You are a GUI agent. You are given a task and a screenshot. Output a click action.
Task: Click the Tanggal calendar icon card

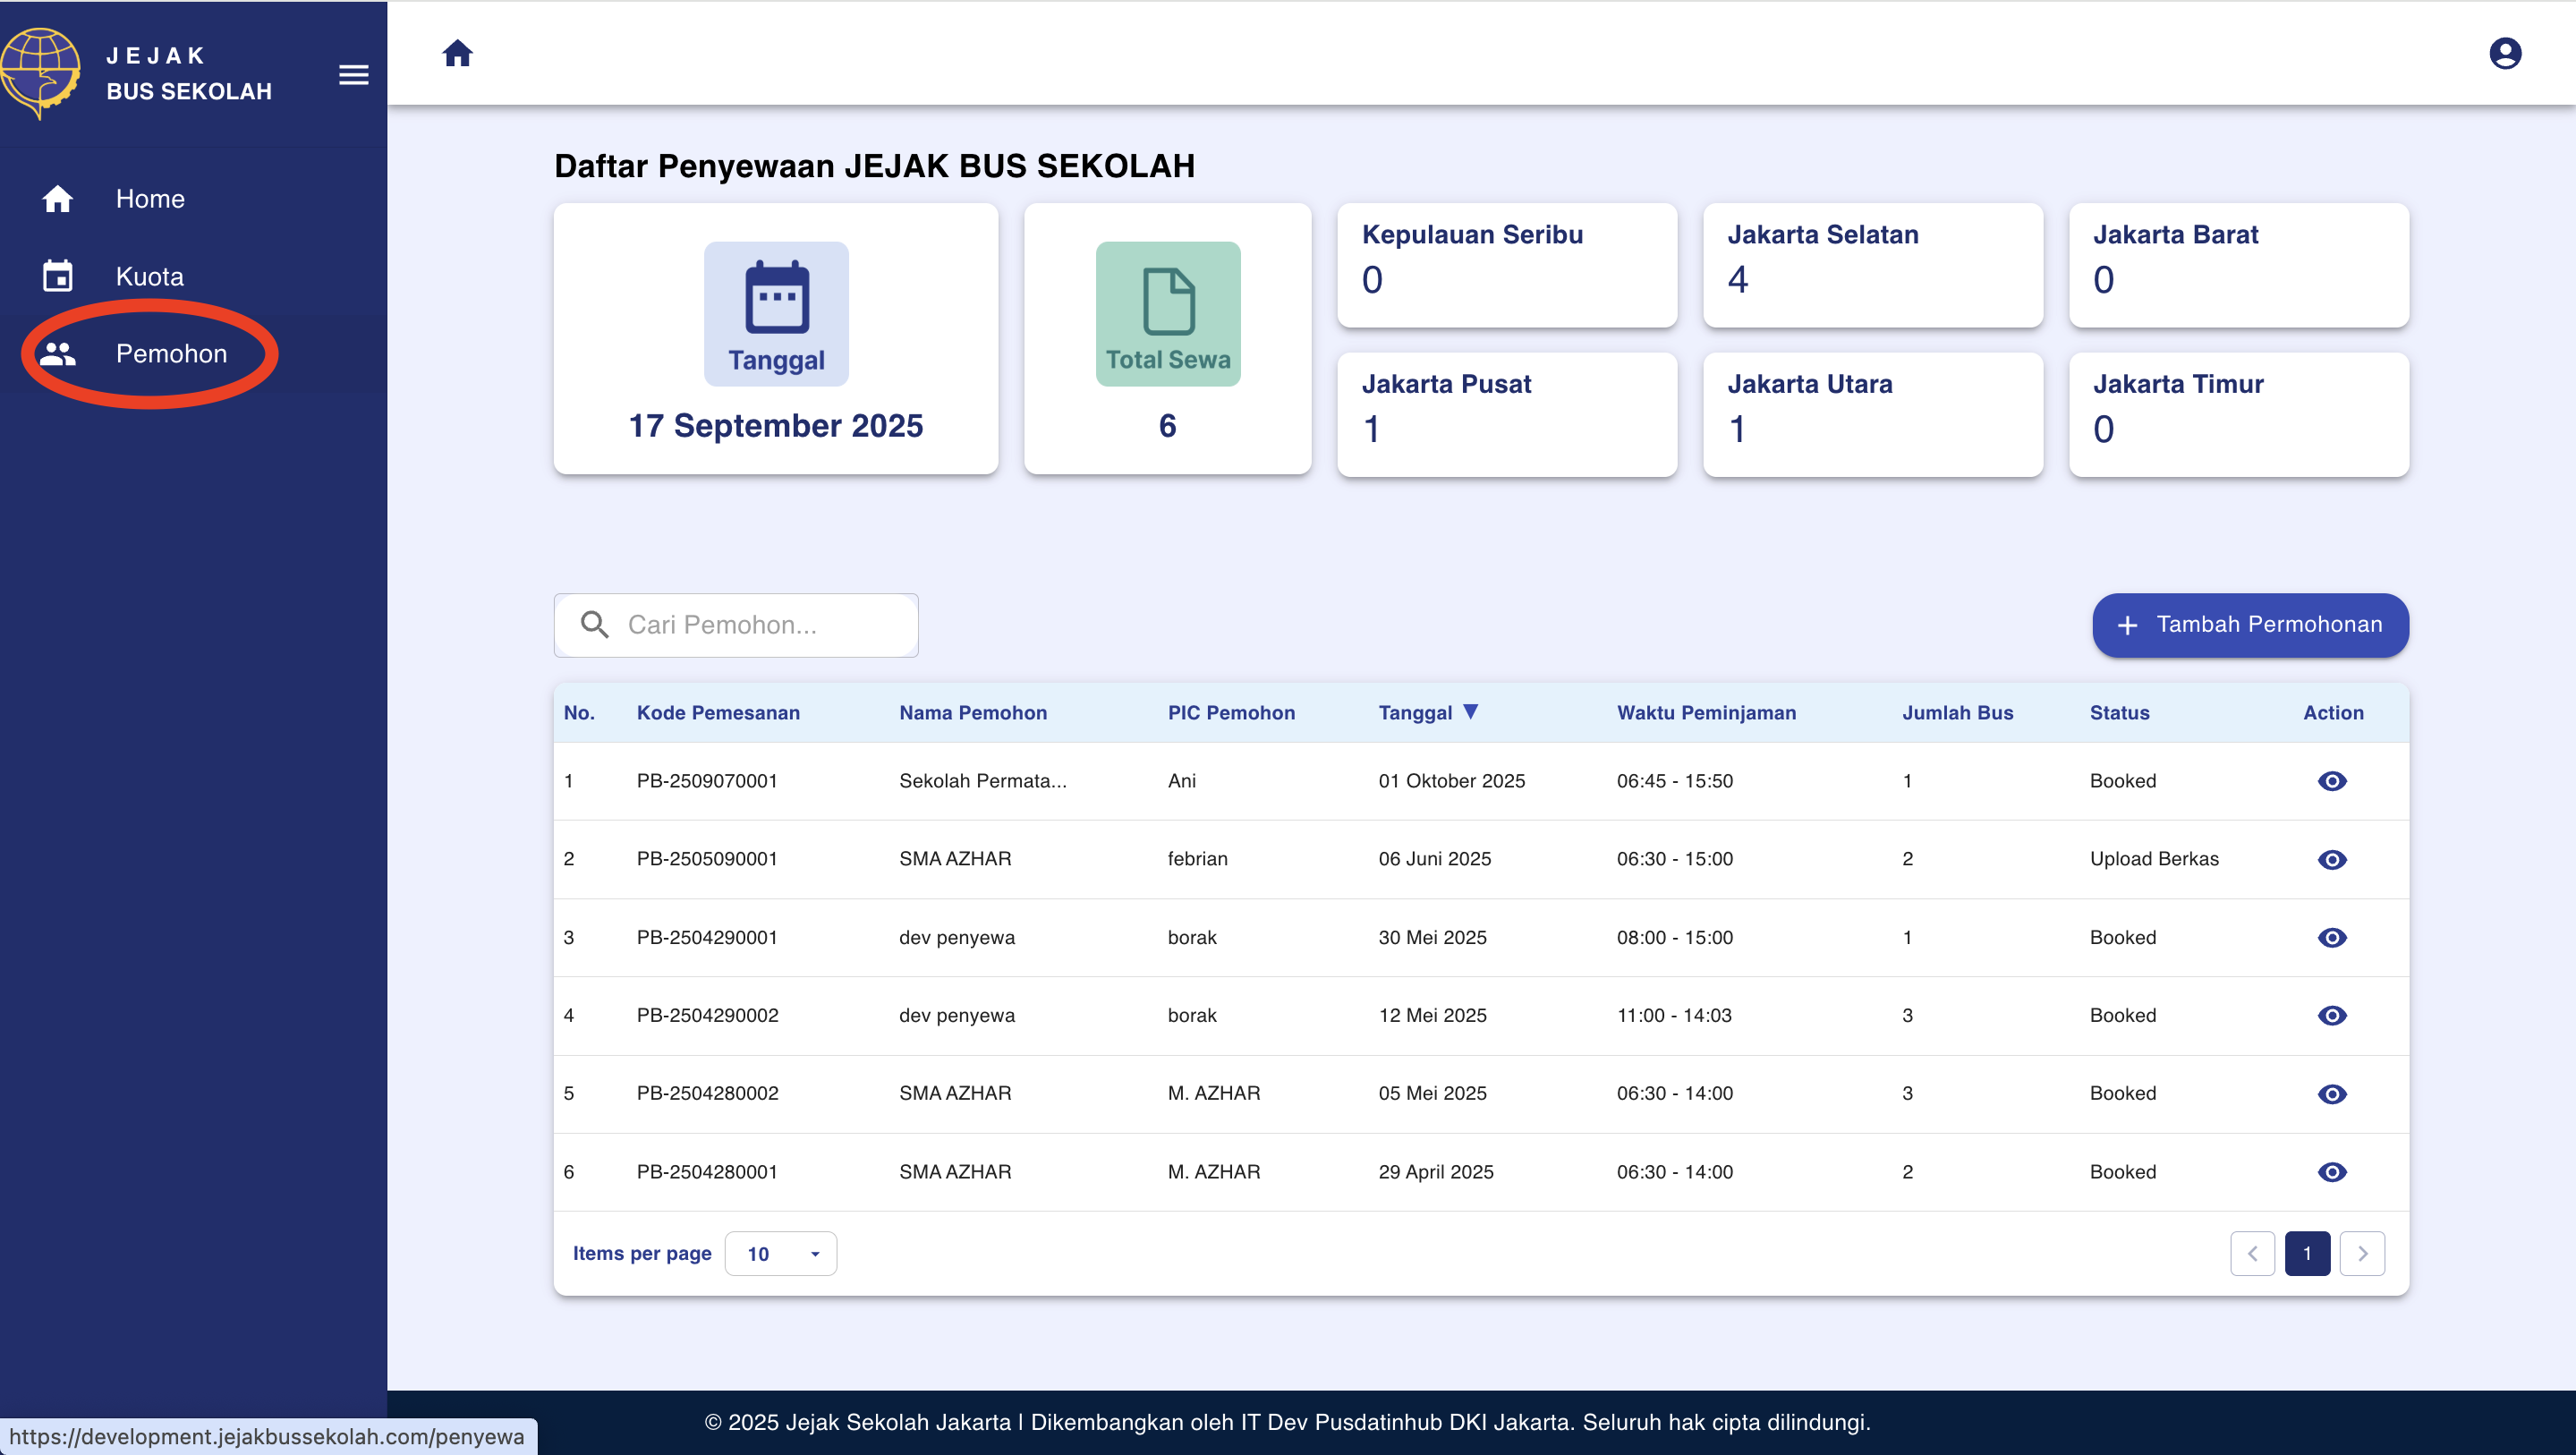coord(776,313)
